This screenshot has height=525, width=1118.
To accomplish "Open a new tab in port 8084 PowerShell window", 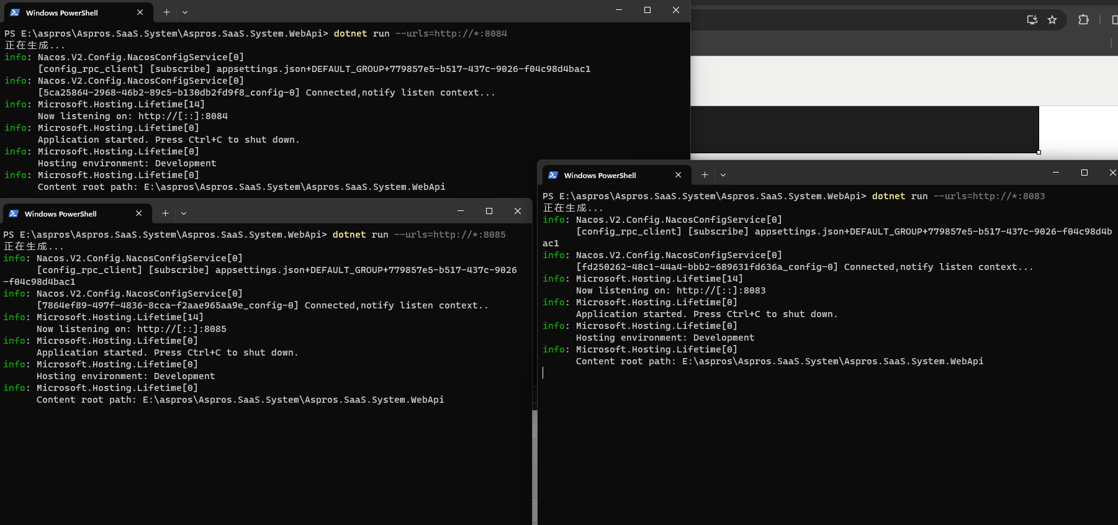I will coord(166,12).
